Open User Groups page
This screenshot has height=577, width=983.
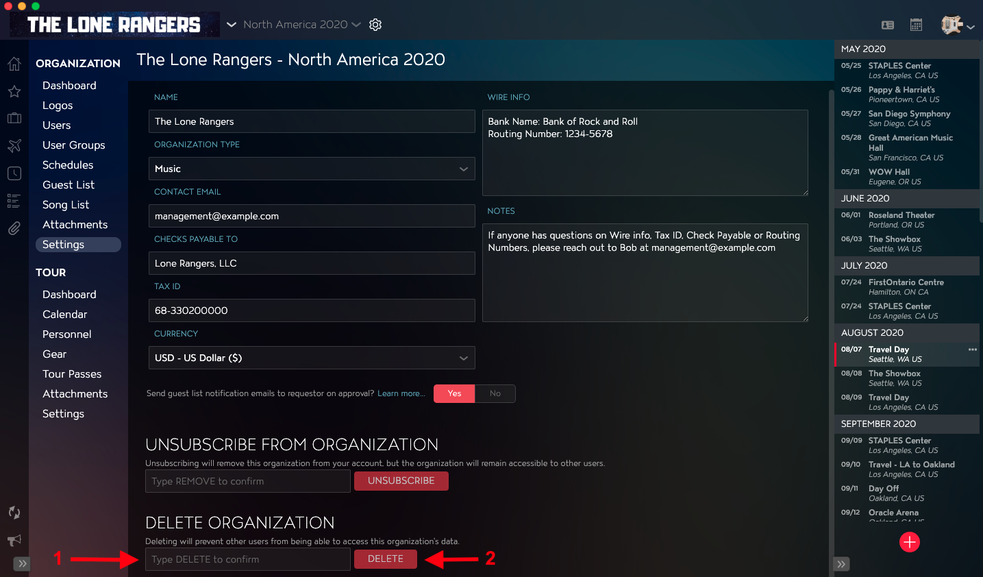pyautogui.click(x=74, y=145)
